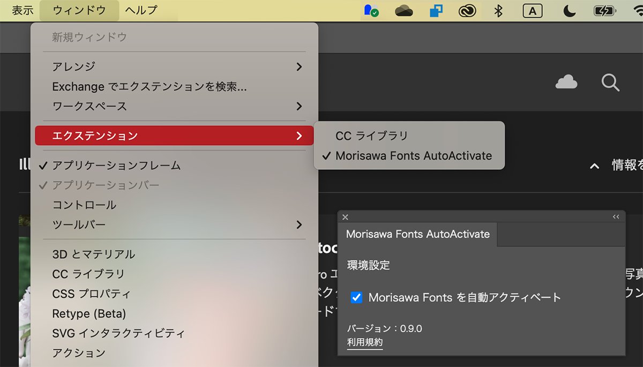Image resolution: width=643 pixels, height=367 pixels.
Task: Select the Morisawa Fonts AutoActivate tab
Action: [x=418, y=234]
